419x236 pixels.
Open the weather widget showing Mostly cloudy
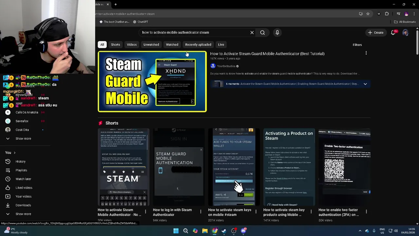[16, 231]
